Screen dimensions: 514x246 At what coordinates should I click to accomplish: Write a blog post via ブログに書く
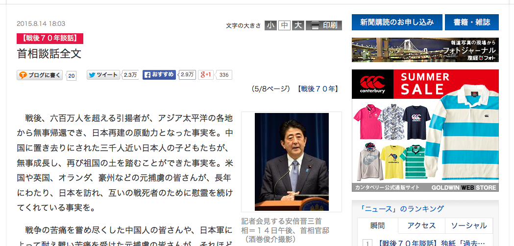(40, 75)
